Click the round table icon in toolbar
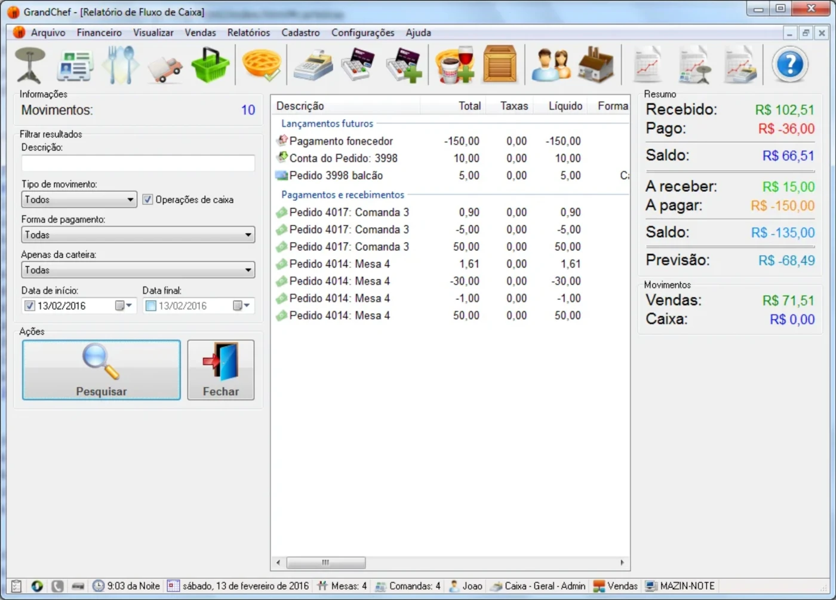 (x=30, y=65)
